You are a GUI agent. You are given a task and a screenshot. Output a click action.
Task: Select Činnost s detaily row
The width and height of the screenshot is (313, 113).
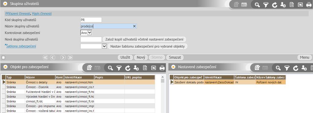tap(78, 82)
